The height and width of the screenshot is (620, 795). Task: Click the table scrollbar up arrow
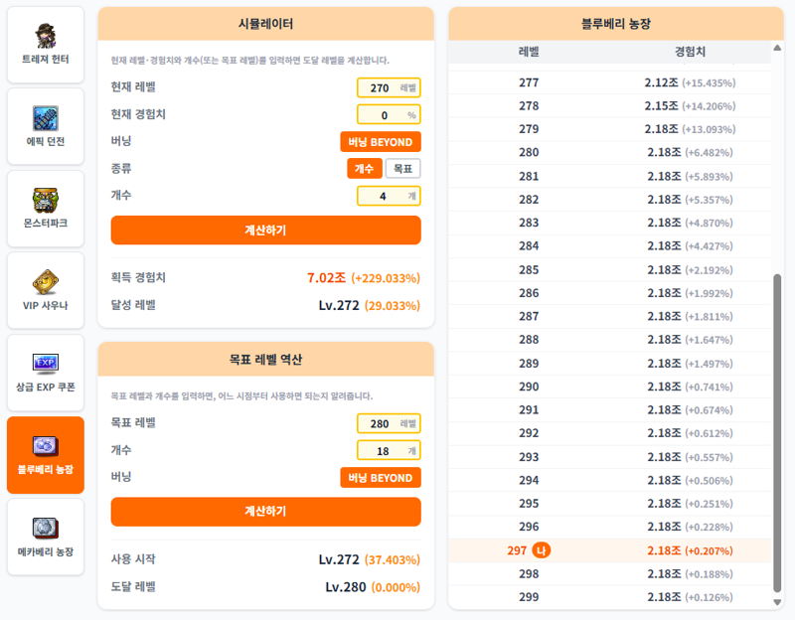click(777, 48)
